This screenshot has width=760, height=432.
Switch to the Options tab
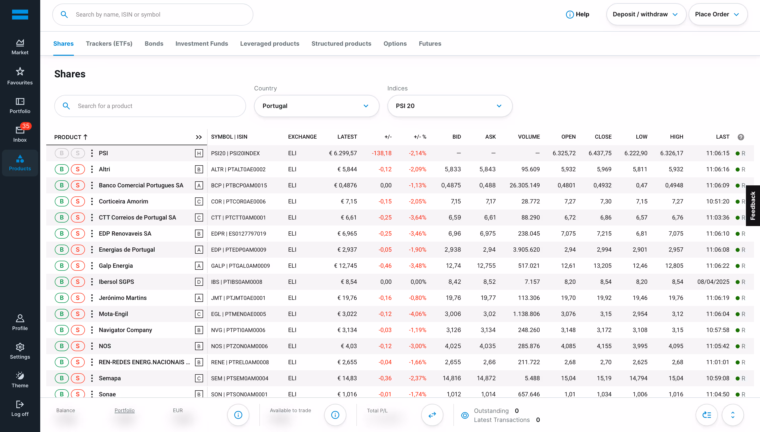(x=395, y=44)
